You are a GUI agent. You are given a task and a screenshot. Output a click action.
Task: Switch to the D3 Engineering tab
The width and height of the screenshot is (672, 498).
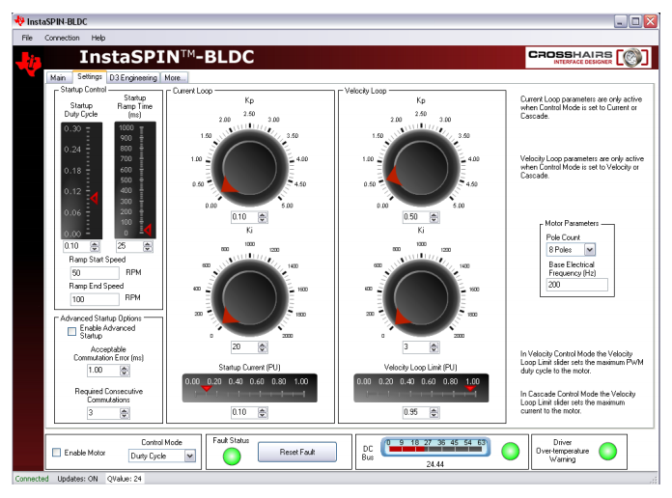point(133,77)
